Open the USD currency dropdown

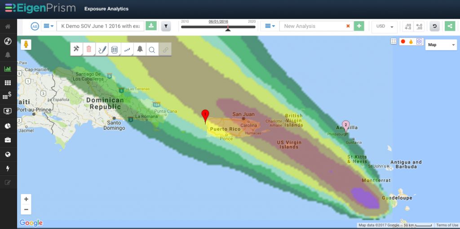(x=385, y=26)
